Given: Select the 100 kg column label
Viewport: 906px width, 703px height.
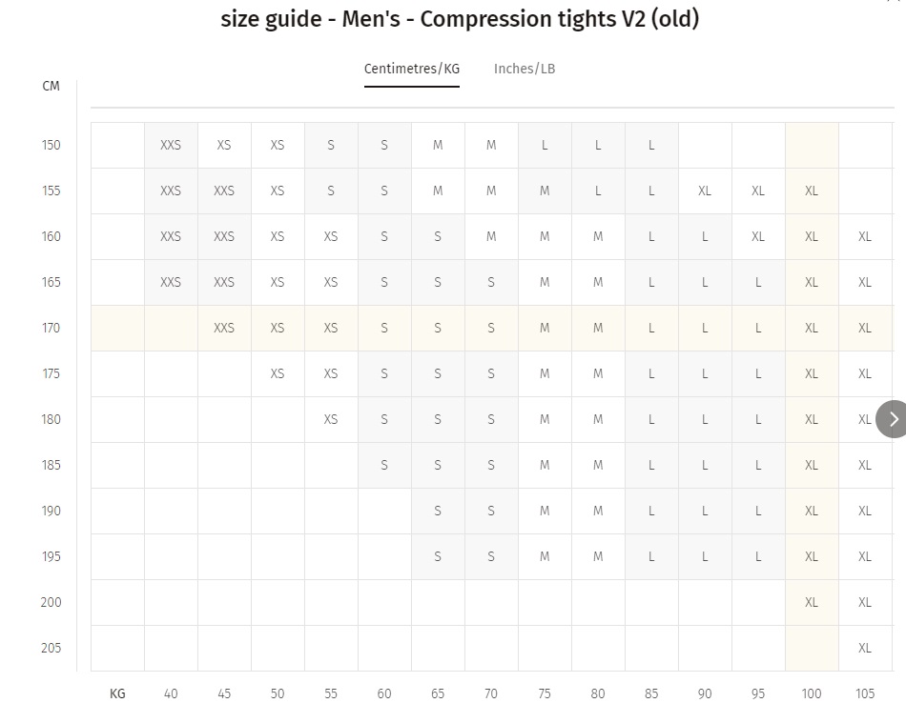Looking at the screenshot, I should click(812, 693).
